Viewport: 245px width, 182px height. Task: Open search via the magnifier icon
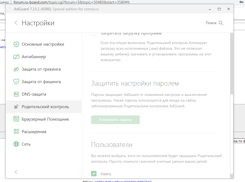point(221,23)
